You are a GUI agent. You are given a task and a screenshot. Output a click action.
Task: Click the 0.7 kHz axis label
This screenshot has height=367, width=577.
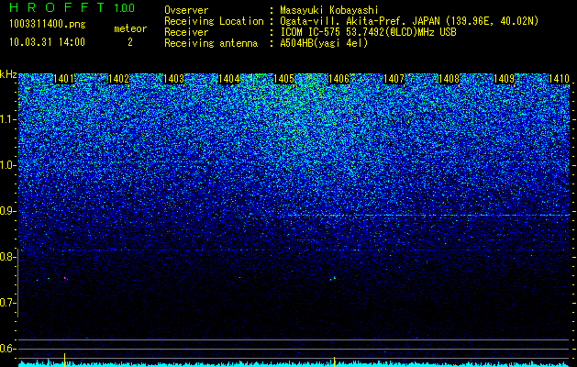pyautogui.click(x=8, y=303)
